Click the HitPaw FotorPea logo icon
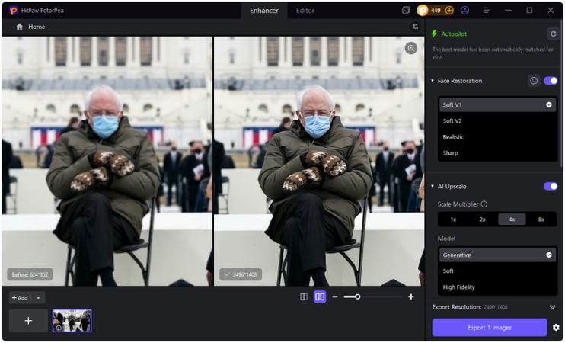Image resolution: width=565 pixels, height=343 pixels. click(14, 11)
